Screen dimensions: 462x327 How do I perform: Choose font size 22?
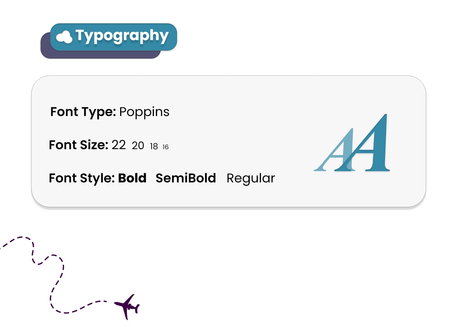(119, 145)
